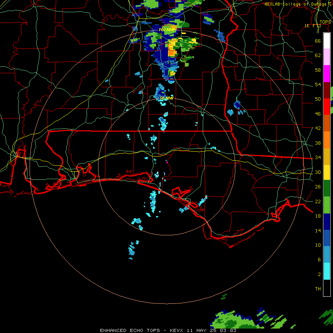Click the 22 scale label
The image size is (333, 333).
point(318,201)
